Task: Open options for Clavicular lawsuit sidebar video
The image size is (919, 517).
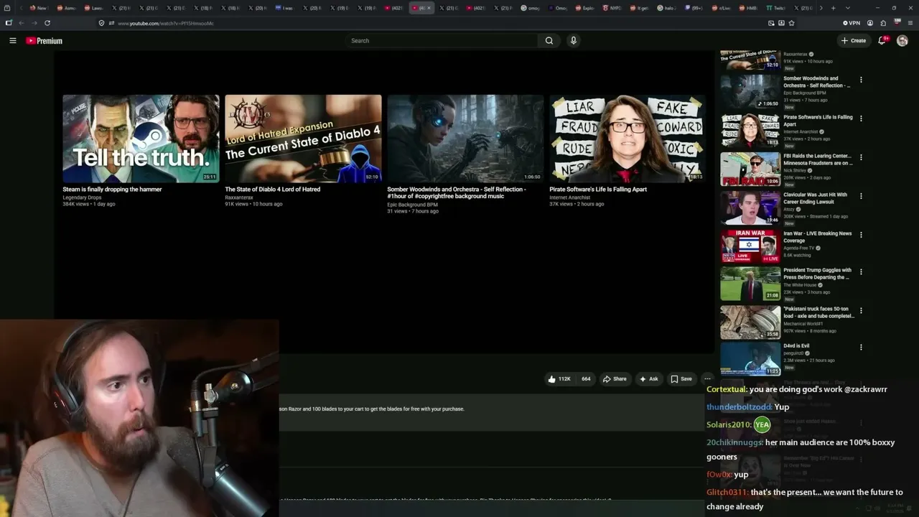Action: tap(861, 196)
